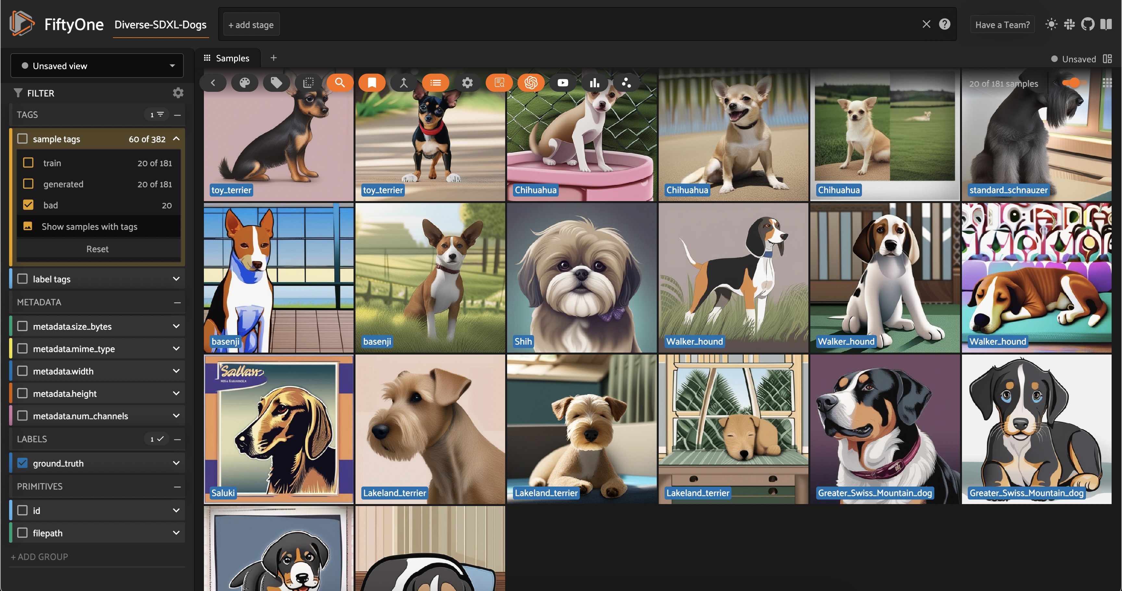Expand the id field filter
Screen dimensions: 1122x591
pos(176,511)
